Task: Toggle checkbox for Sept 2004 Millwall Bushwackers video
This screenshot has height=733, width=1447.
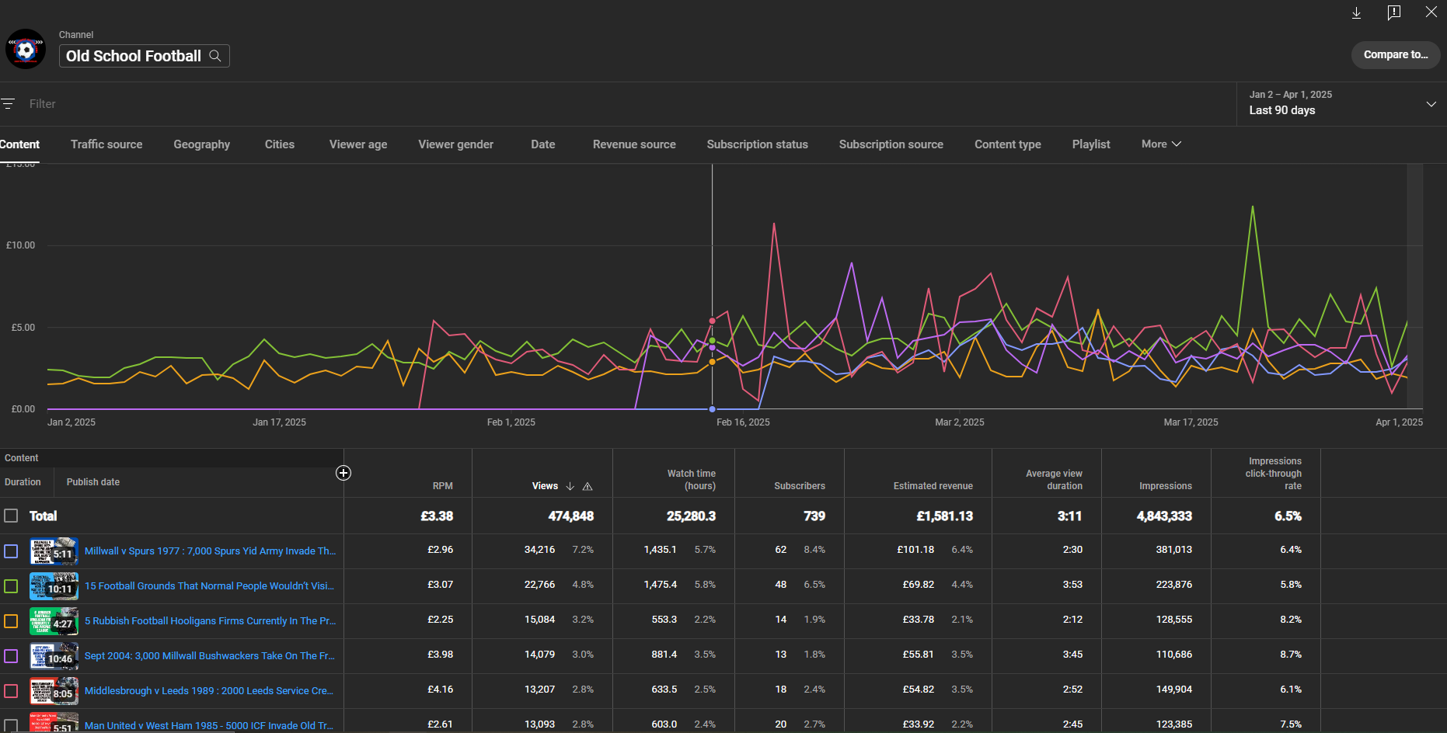Action: tap(11, 656)
